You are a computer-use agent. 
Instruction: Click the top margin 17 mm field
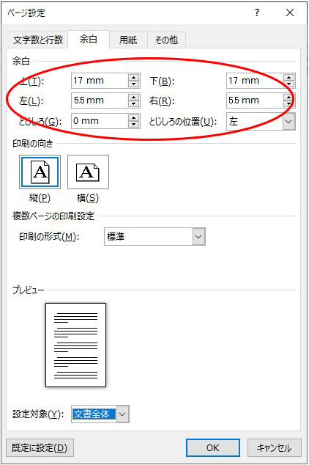100,81
